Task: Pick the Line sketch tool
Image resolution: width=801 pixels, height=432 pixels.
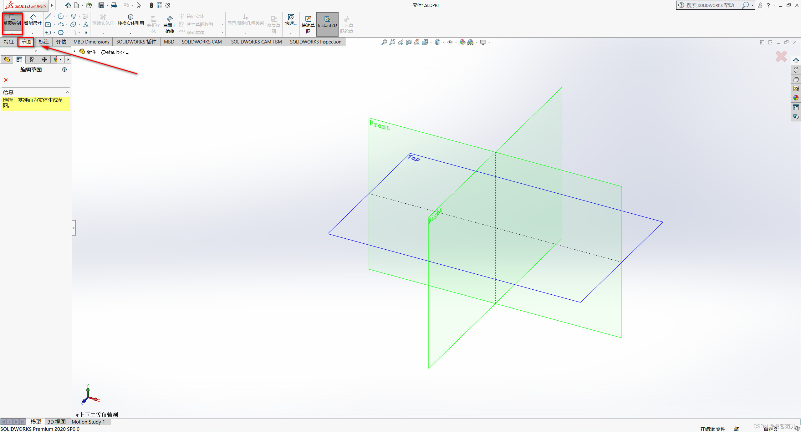Action: point(48,16)
